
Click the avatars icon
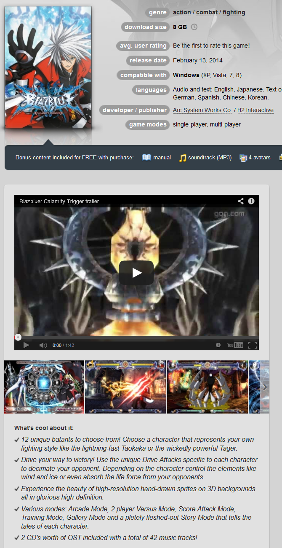tap(243, 158)
